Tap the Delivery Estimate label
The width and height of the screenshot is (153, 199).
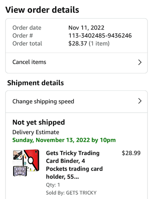[x=36, y=132]
